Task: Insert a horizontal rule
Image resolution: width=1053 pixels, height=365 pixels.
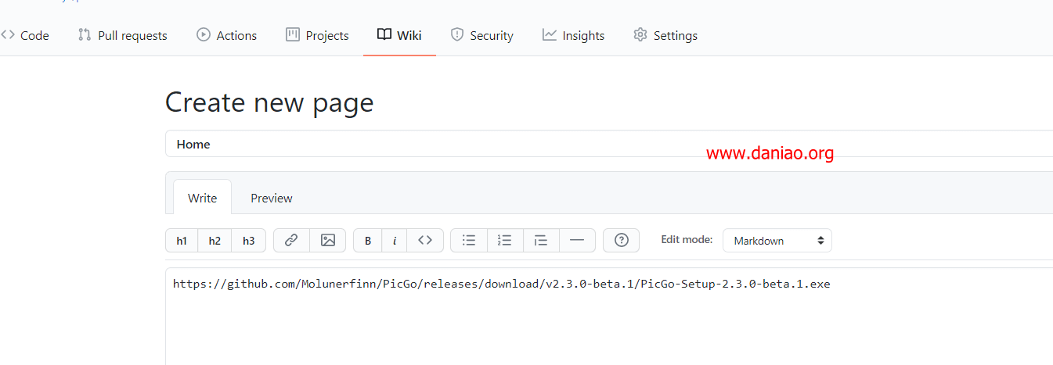Action: coord(577,241)
